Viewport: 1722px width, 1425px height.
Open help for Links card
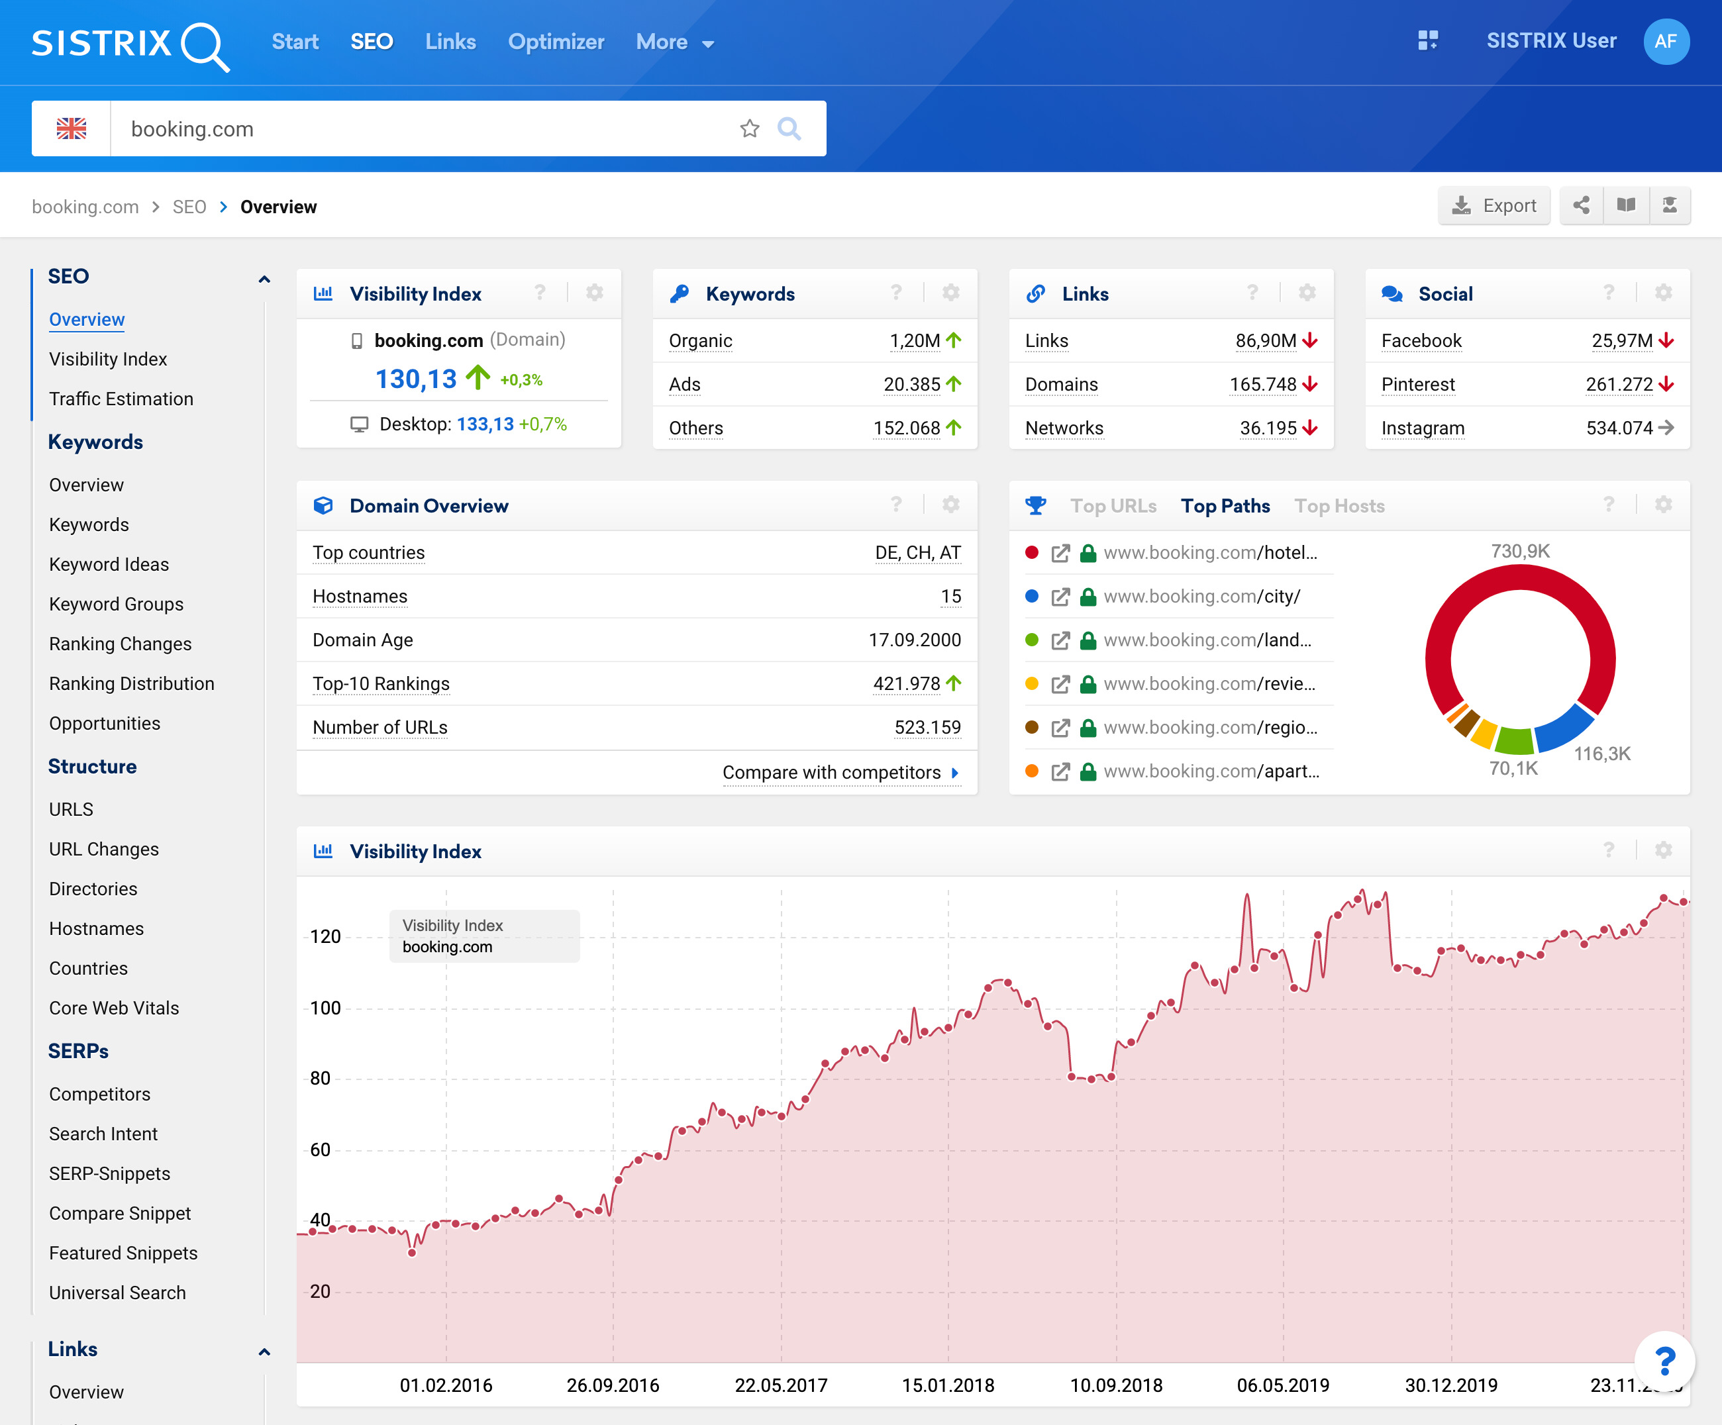1252,293
